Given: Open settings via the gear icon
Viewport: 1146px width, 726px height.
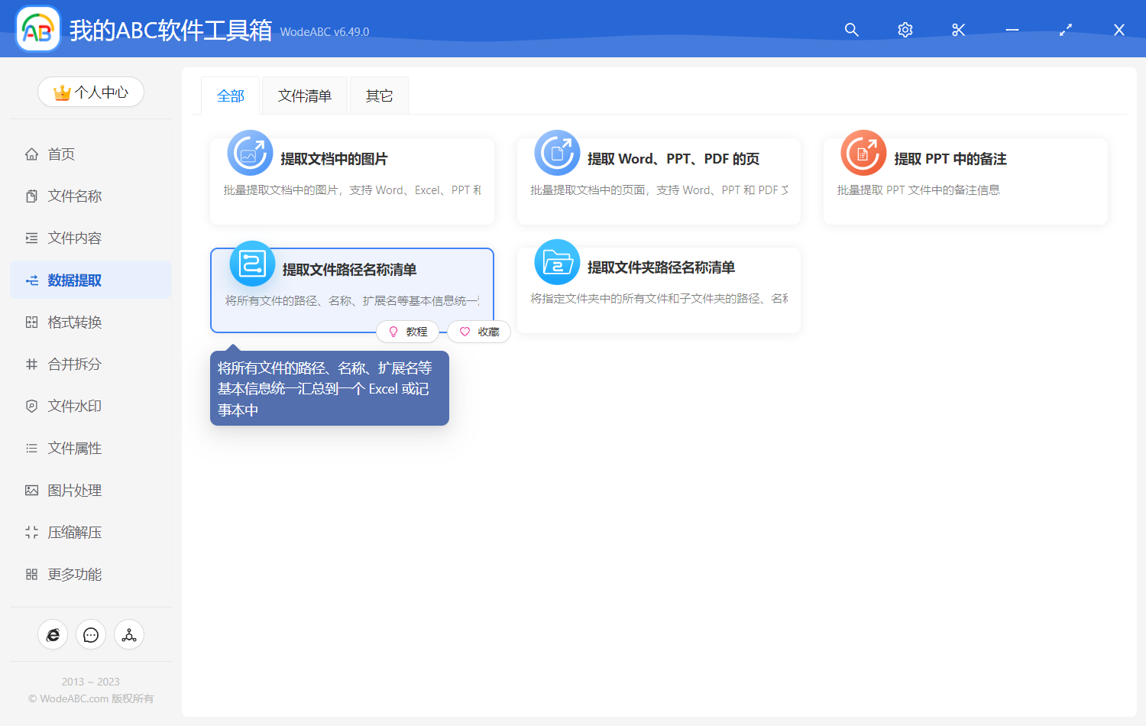Looking at the screenshot, I should [x=905, y=30].
